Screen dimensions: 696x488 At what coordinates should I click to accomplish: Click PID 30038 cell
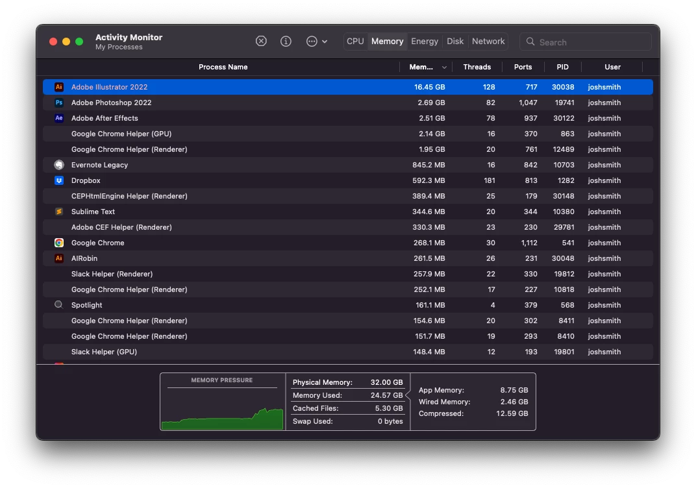tap(563, 87)
